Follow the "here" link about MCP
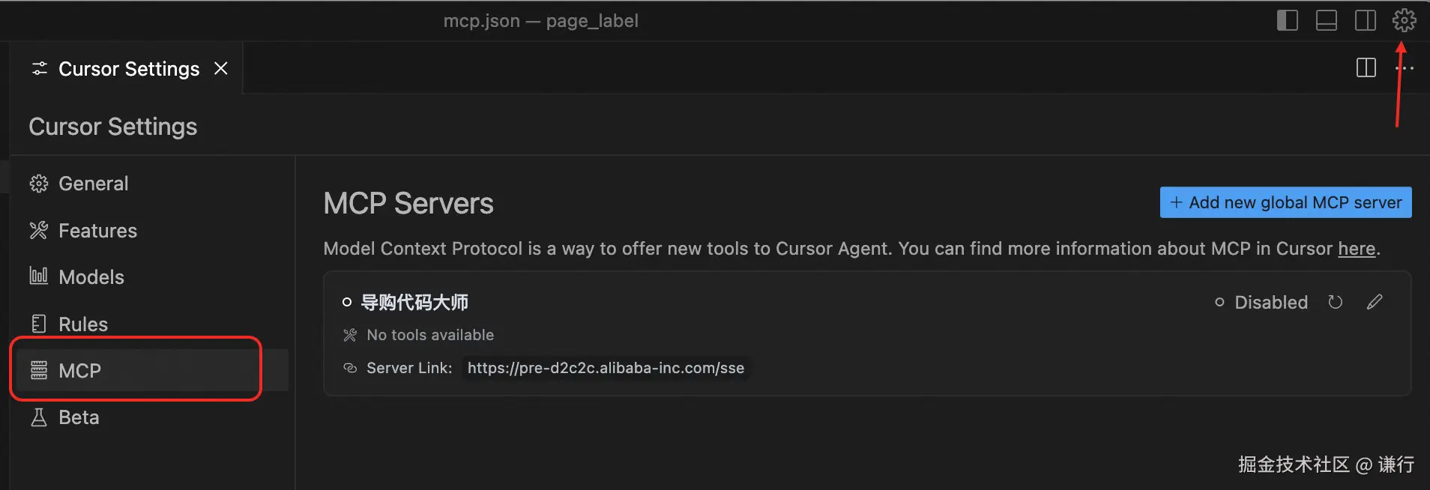This screenshot has height=490, width=1430. tap(1357, 249)
